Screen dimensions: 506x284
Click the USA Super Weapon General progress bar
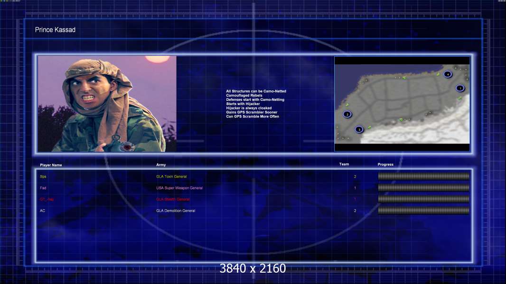424,188
